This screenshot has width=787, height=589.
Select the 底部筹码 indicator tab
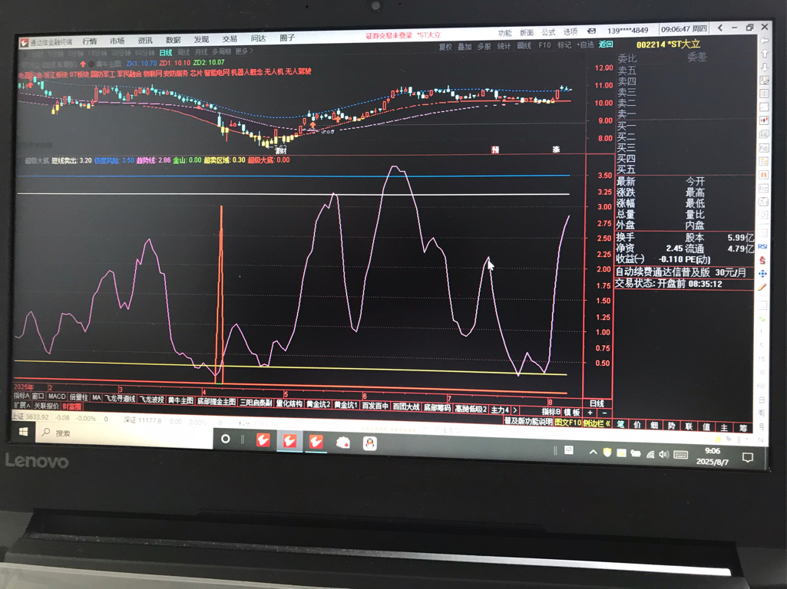pyautogui.click(x=437, y=407)
